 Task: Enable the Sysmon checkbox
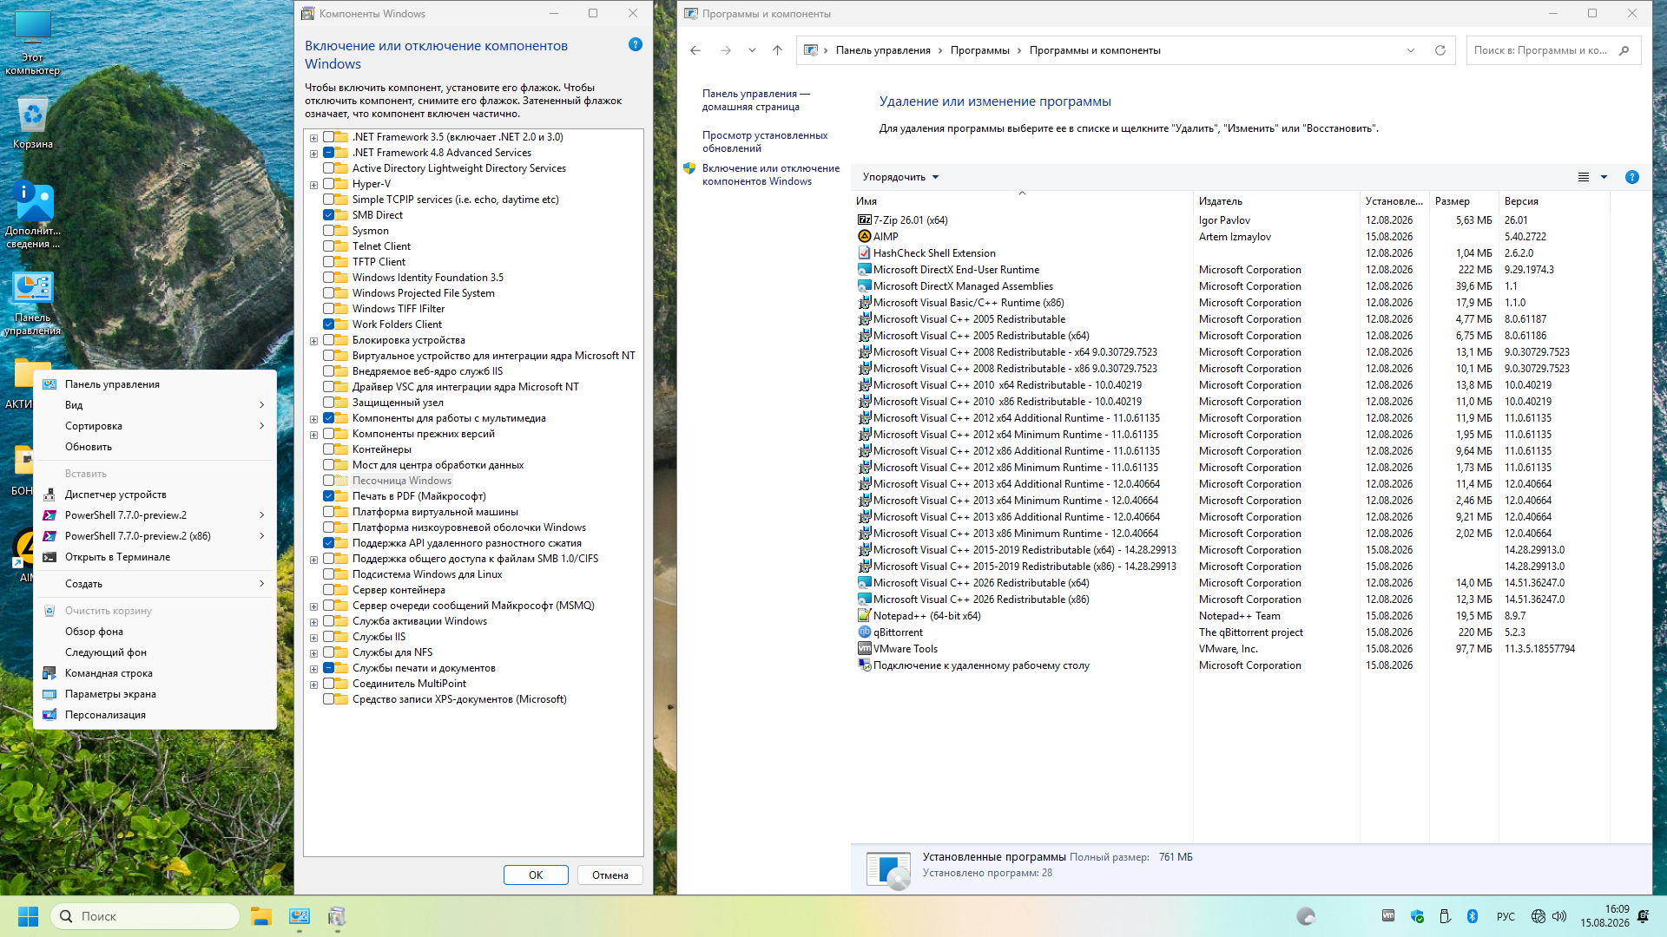[329, 231]
